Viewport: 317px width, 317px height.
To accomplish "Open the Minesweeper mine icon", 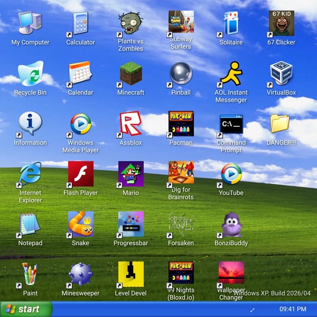I will [x=81, y=274].
